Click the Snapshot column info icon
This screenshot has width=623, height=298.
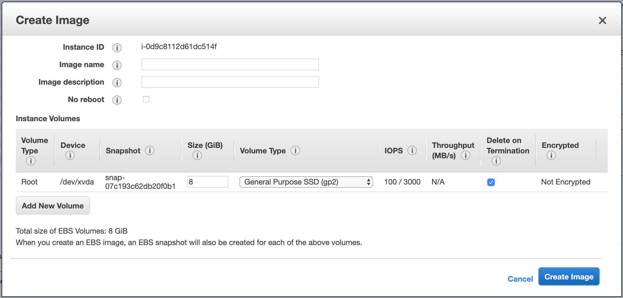pos(150,150)
